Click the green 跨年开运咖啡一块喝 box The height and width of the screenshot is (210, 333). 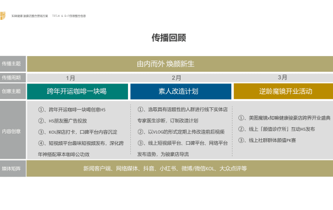(78, 92)
